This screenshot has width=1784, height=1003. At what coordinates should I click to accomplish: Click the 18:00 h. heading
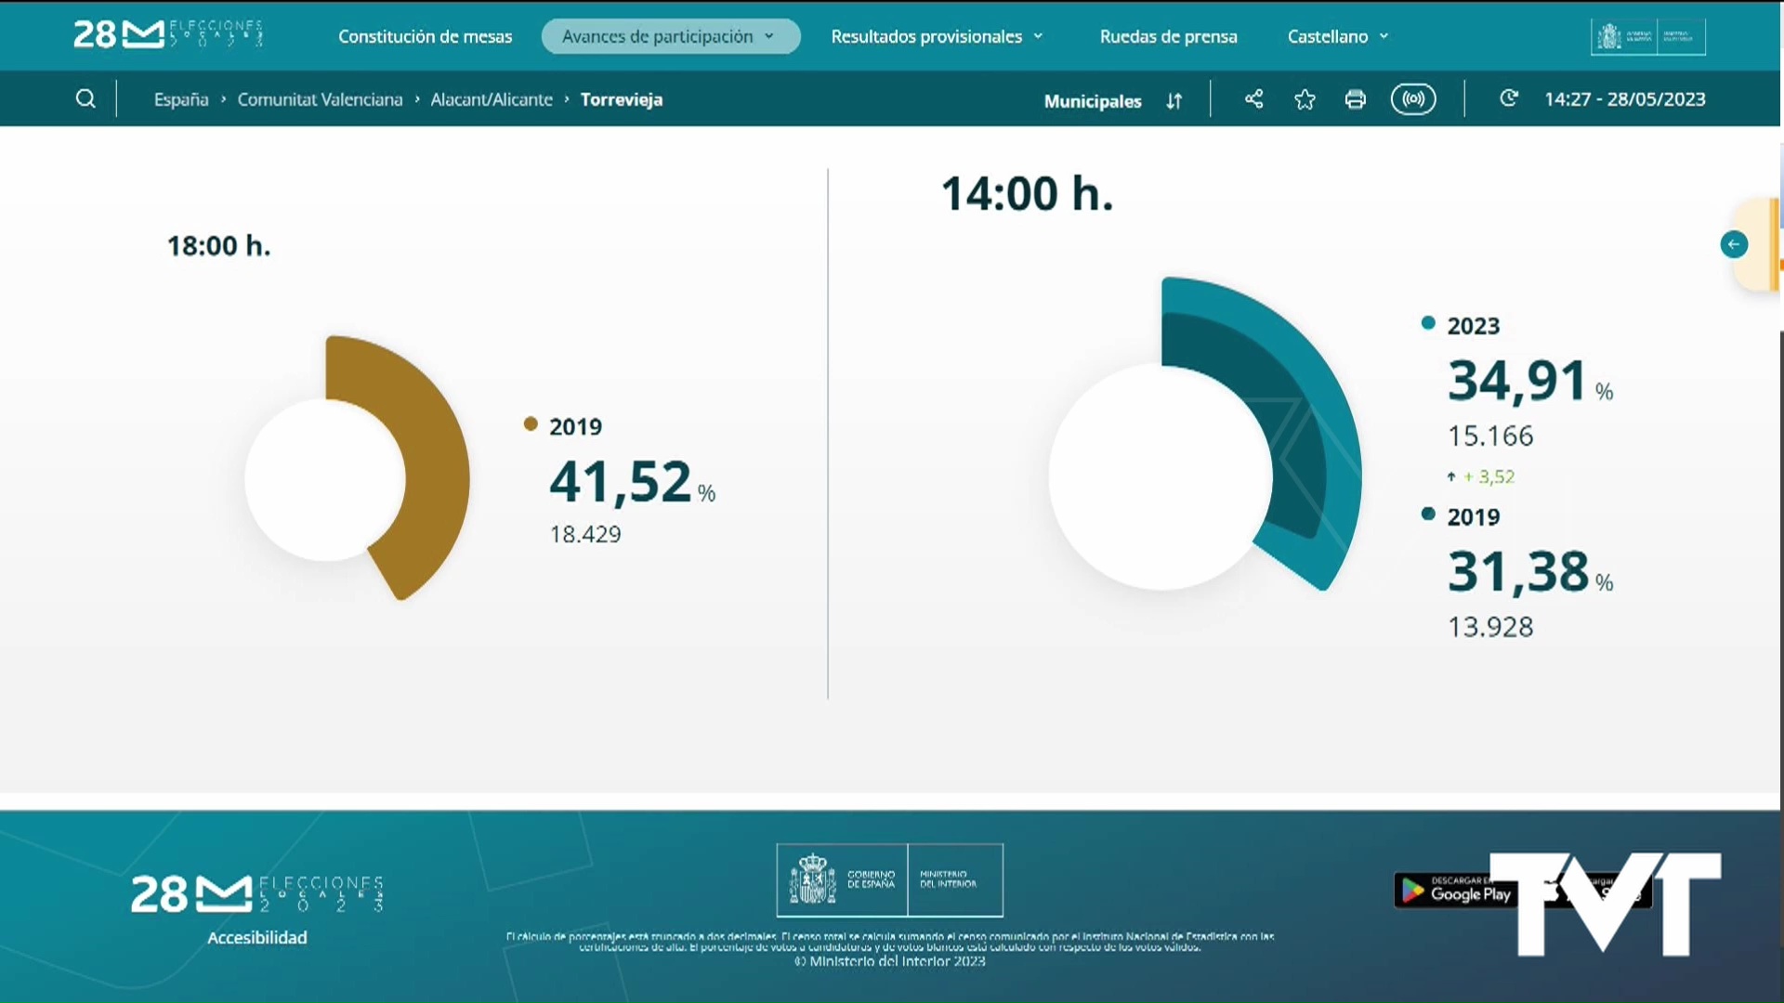(219, 245)
